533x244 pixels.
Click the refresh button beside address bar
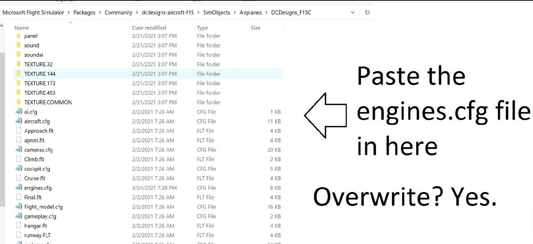click(367, 12)
